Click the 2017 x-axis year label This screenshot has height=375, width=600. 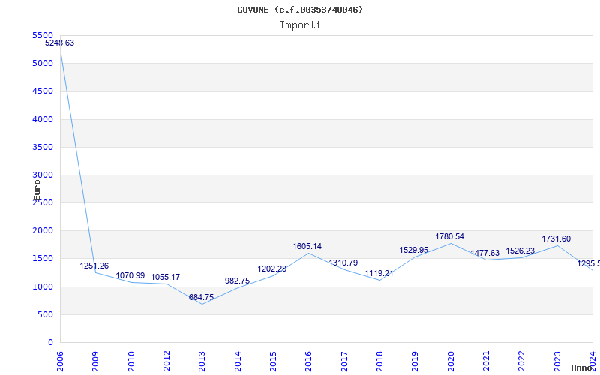pos(344,361)
